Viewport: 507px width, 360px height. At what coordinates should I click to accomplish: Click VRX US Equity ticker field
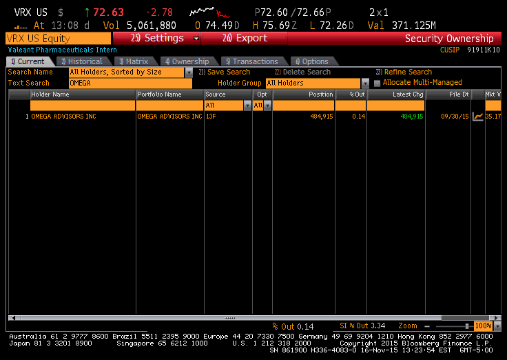click(58, 38)
